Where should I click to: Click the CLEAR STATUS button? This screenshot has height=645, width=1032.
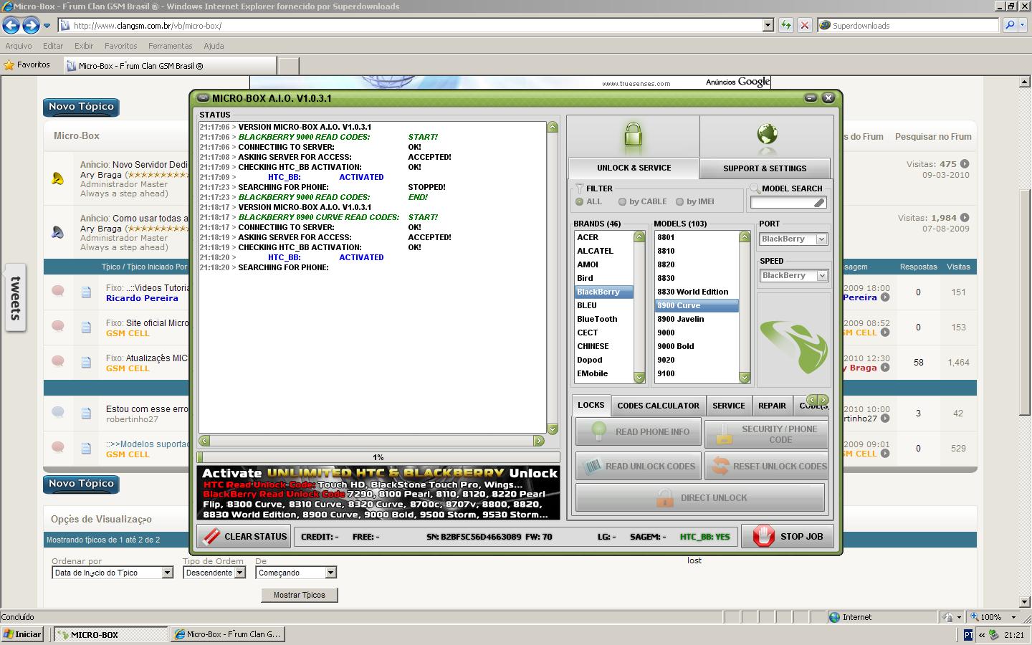244,536
